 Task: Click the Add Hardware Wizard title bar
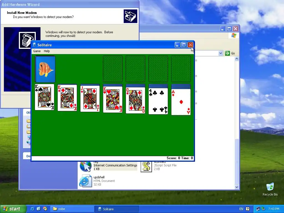click(70, 4)
